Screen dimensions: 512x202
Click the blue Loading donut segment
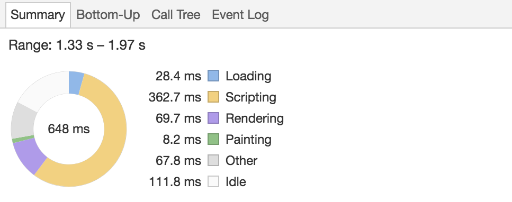(76, 83)
